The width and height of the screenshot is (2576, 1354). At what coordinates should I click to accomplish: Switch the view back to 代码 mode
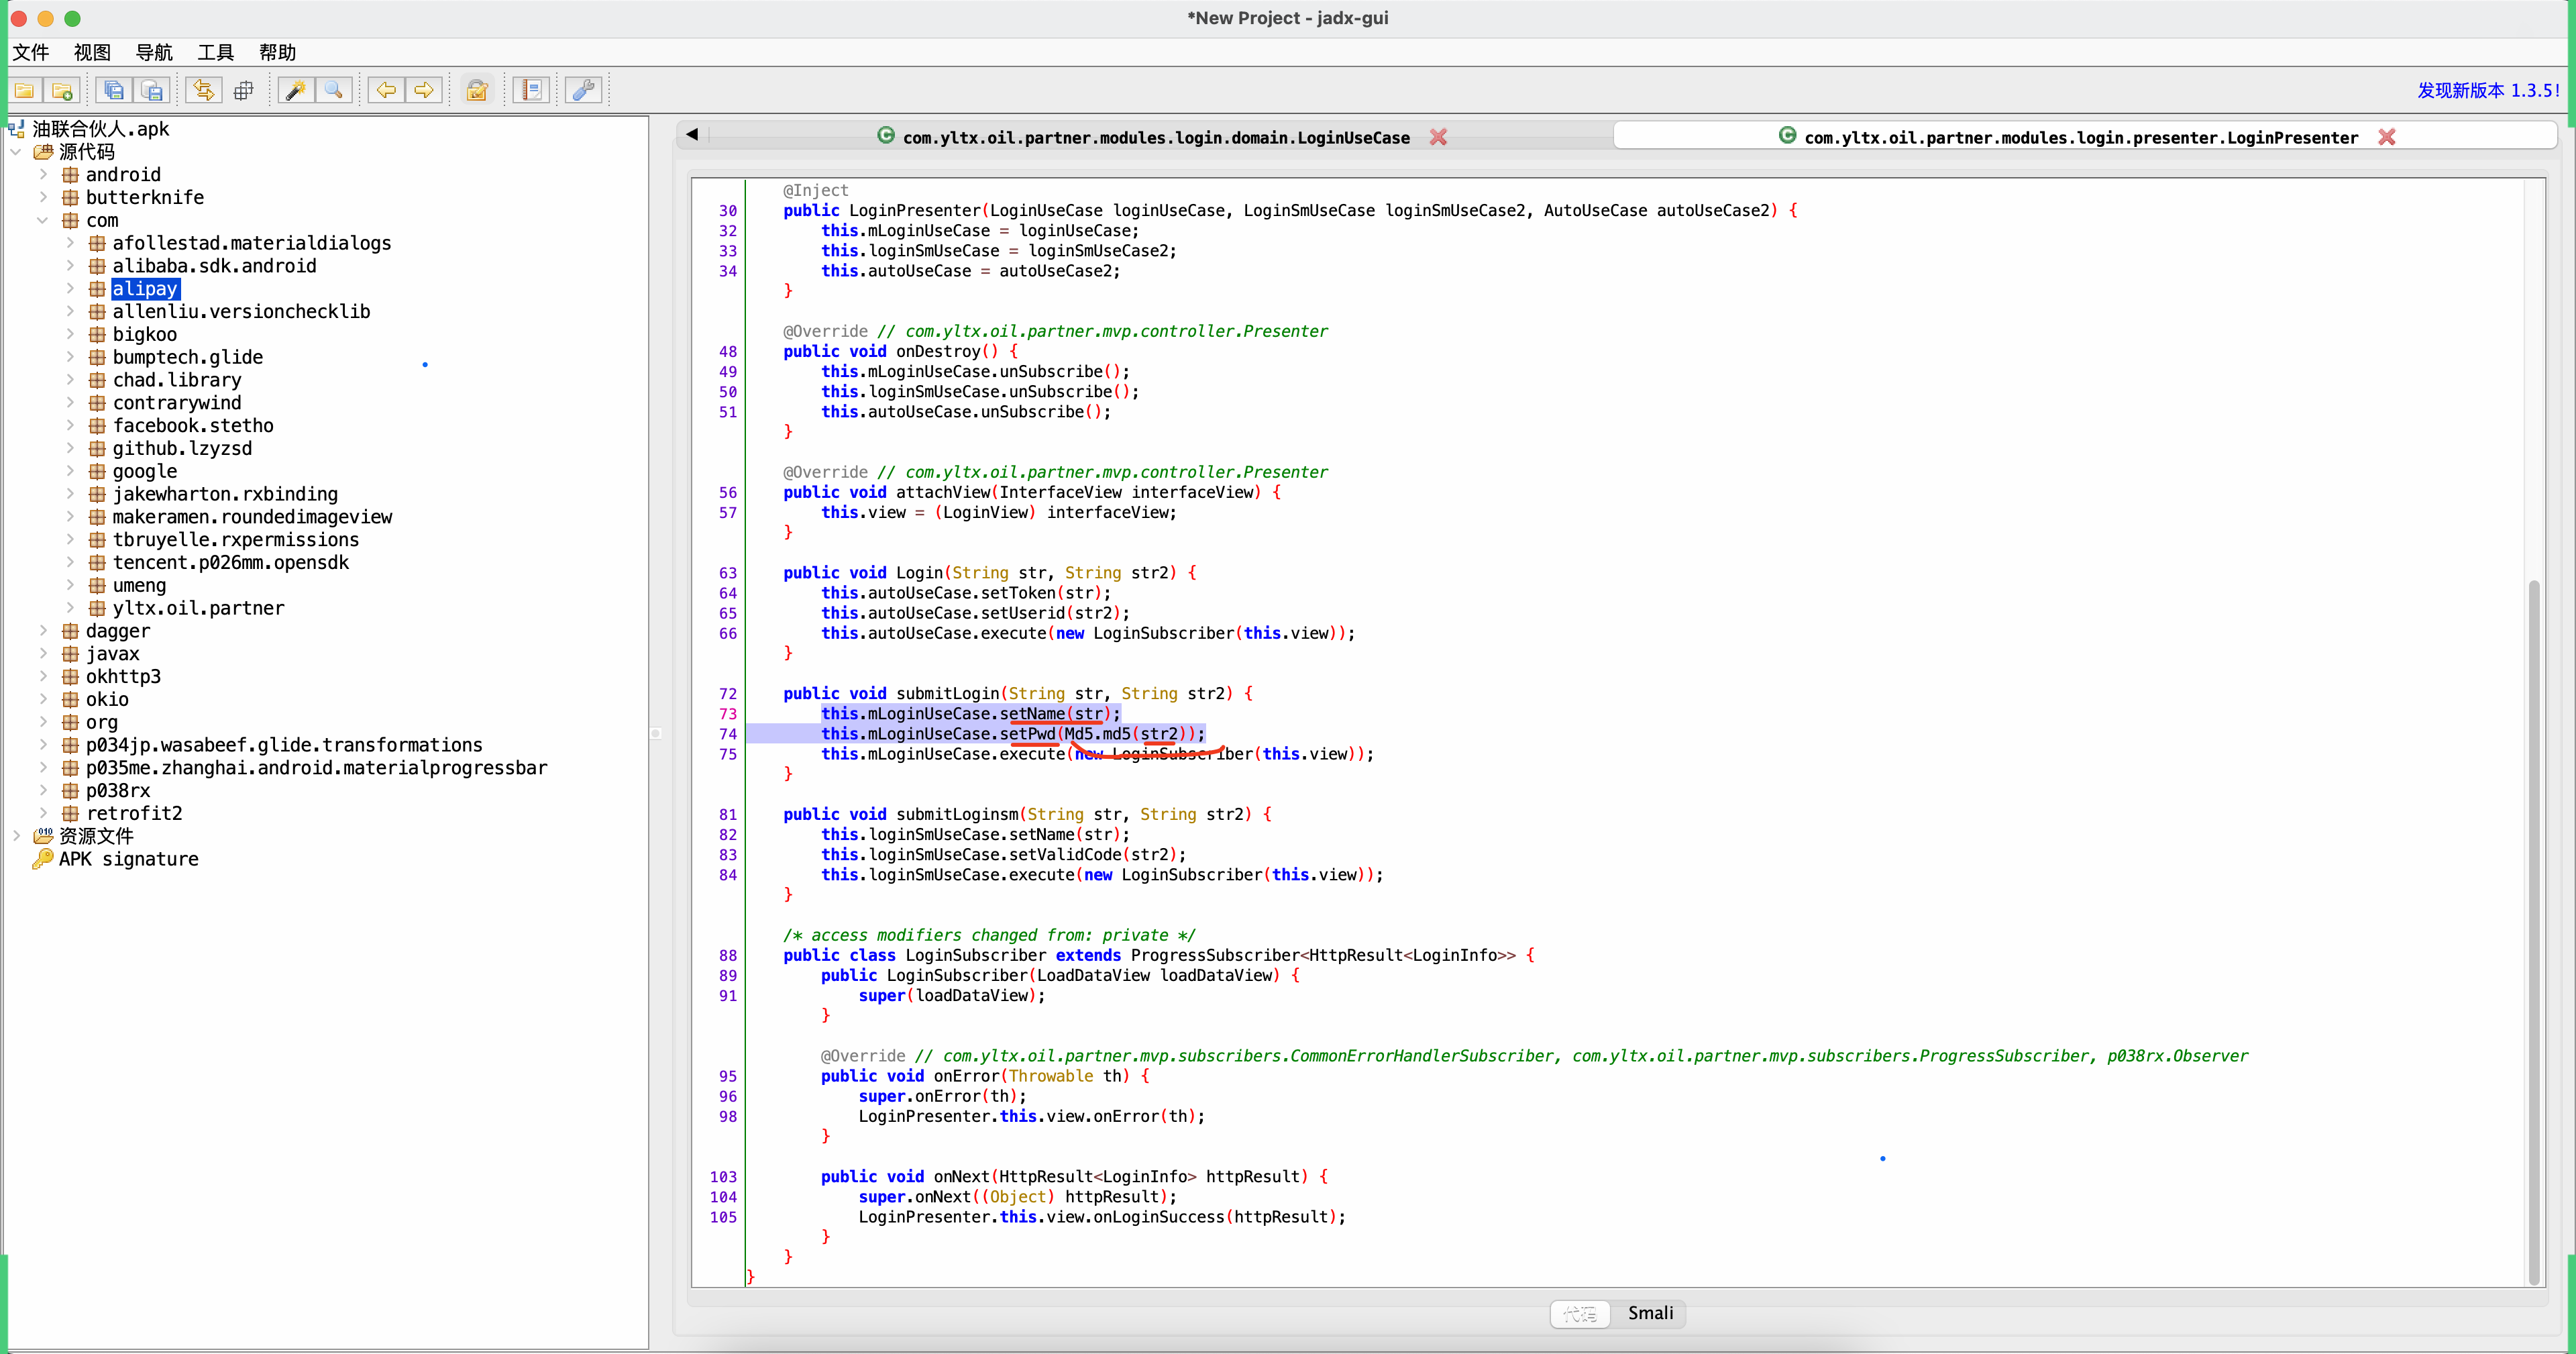pyautogui.click(x=1579, y=1313)
